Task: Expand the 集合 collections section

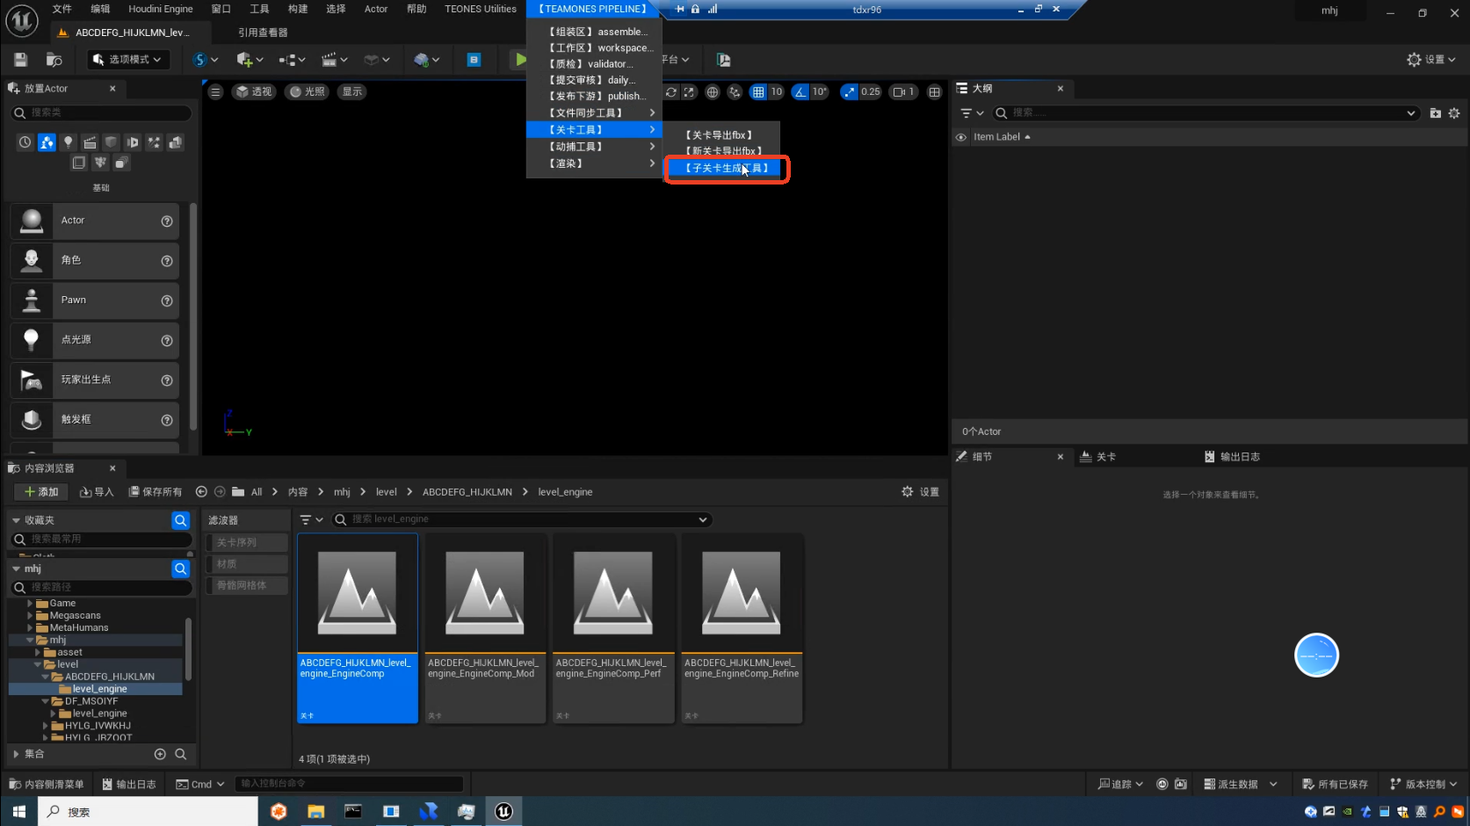Action: (16, 754)
